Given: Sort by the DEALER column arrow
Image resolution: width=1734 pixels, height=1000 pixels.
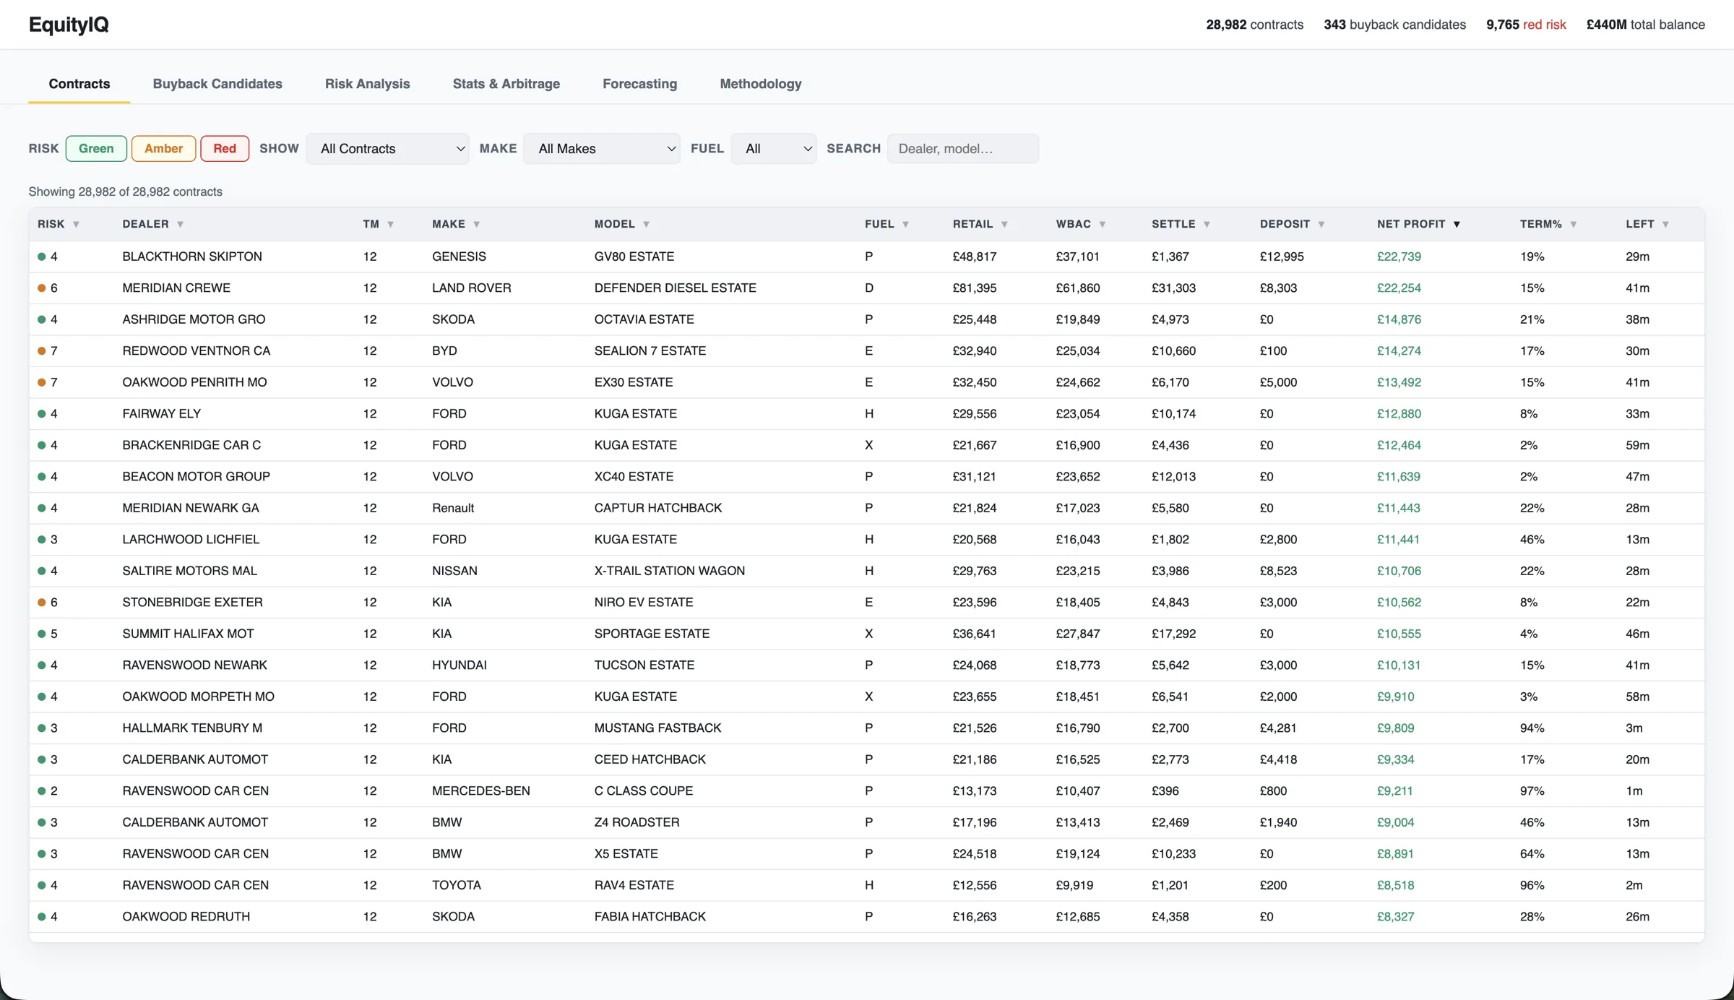Looking at the screenshot, I should click(180, 225).
